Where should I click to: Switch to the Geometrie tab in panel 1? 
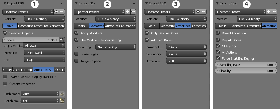(26, 26)
